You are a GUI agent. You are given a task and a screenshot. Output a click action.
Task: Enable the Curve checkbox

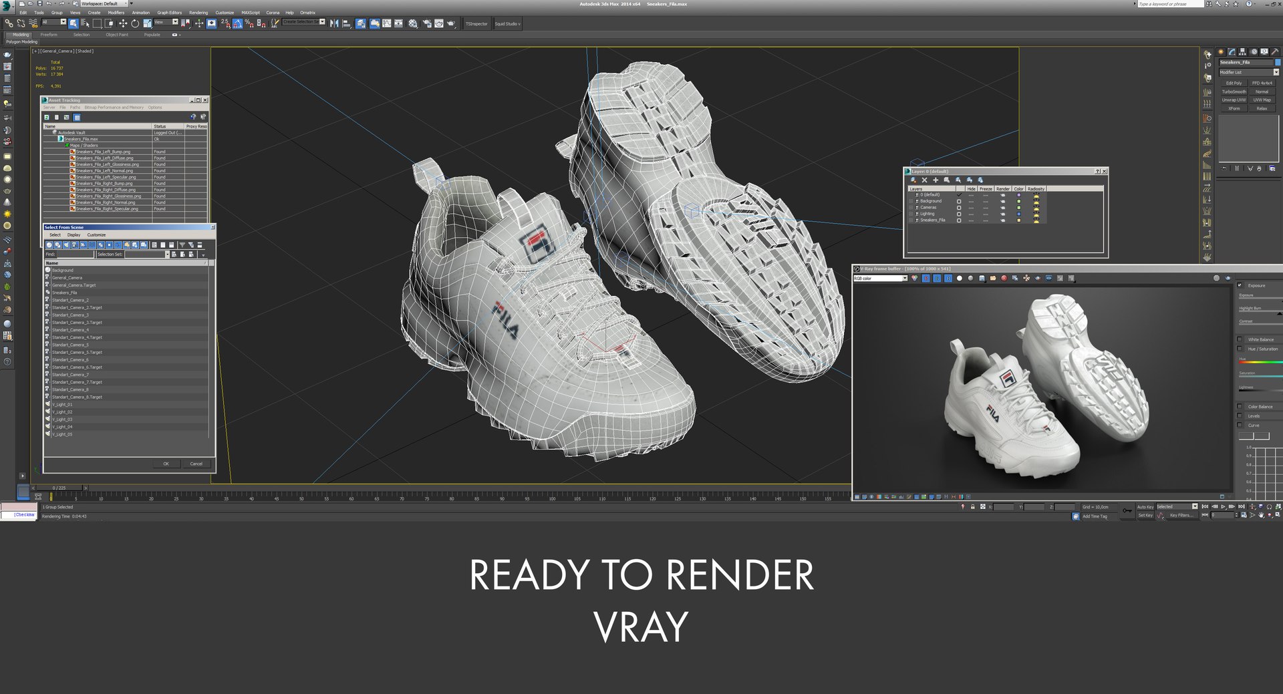[x=1240, y=425]
